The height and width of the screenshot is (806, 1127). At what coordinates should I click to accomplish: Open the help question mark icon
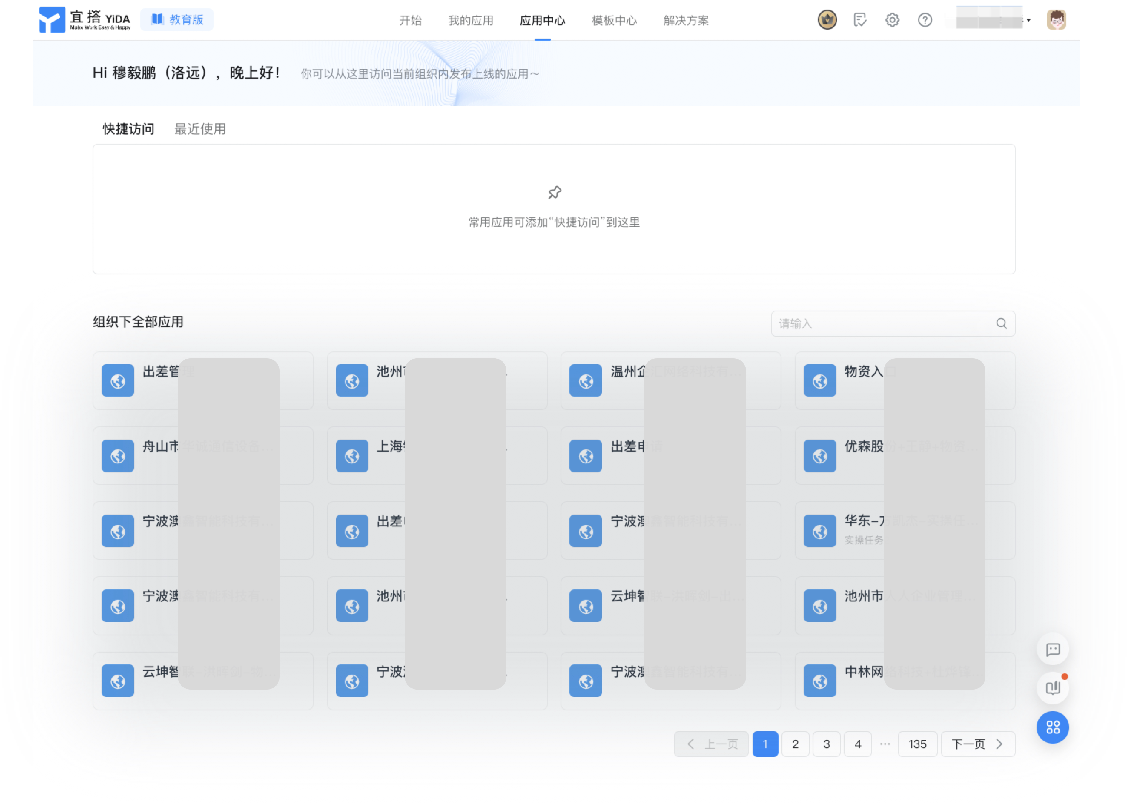click(925, 20)
